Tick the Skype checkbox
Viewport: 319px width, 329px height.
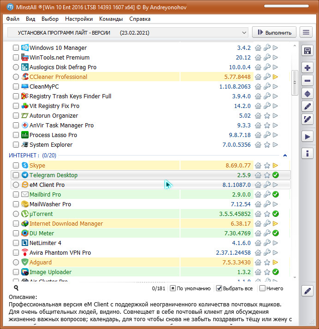point(16,165)
